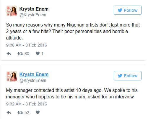Open the 9:32 AM - 3 Feb 2016 timestamp
This screenshot has width=156, height=119.
tap(27, 104)
